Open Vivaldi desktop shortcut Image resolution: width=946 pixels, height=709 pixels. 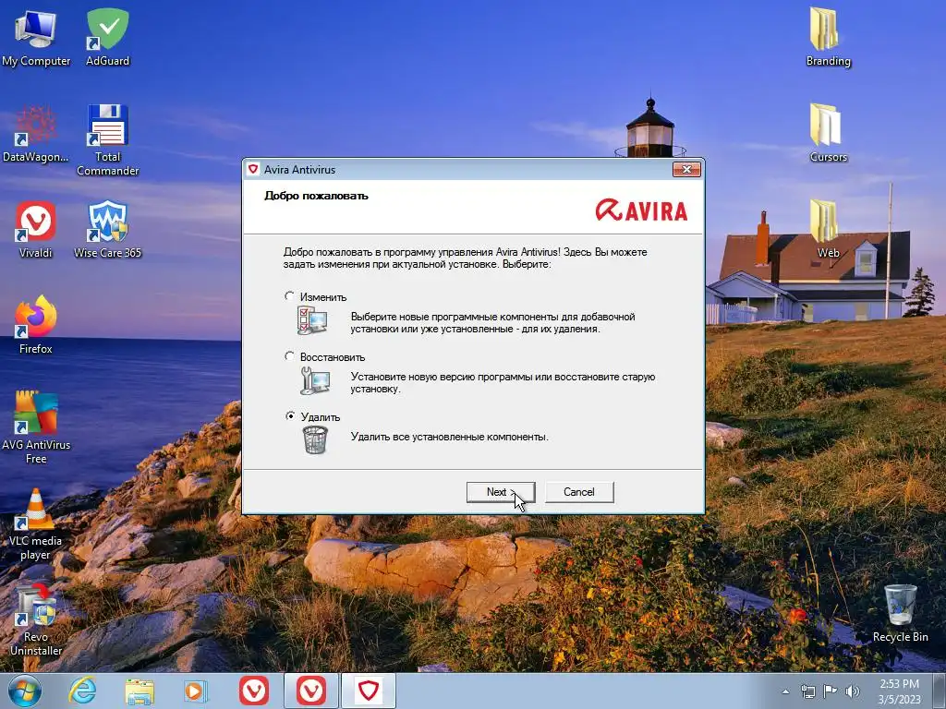36,230
